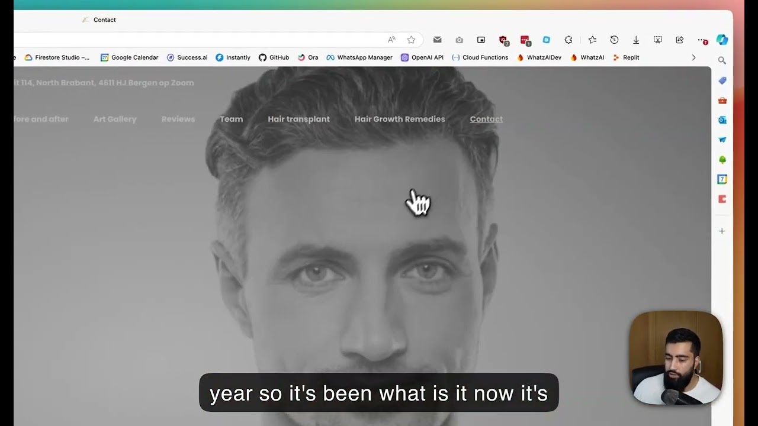Click the presenter webcam thumbnail
The image size is (758, 426).
(x=676, y=358)
